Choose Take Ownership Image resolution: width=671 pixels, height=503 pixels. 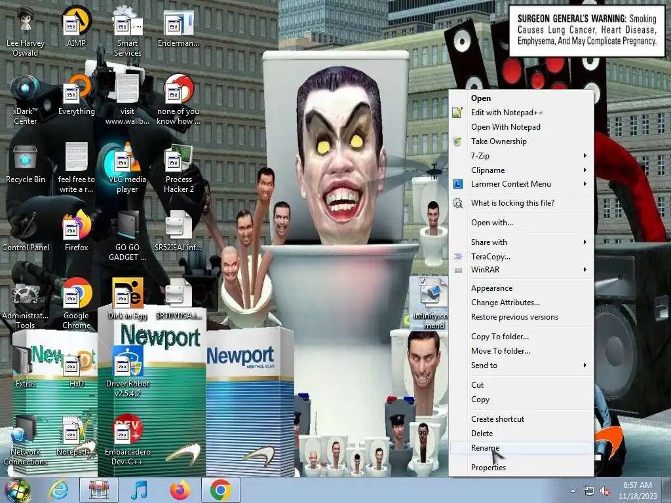522,141
